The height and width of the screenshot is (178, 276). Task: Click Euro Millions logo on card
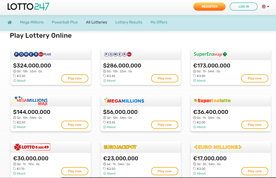pos(218,147)
